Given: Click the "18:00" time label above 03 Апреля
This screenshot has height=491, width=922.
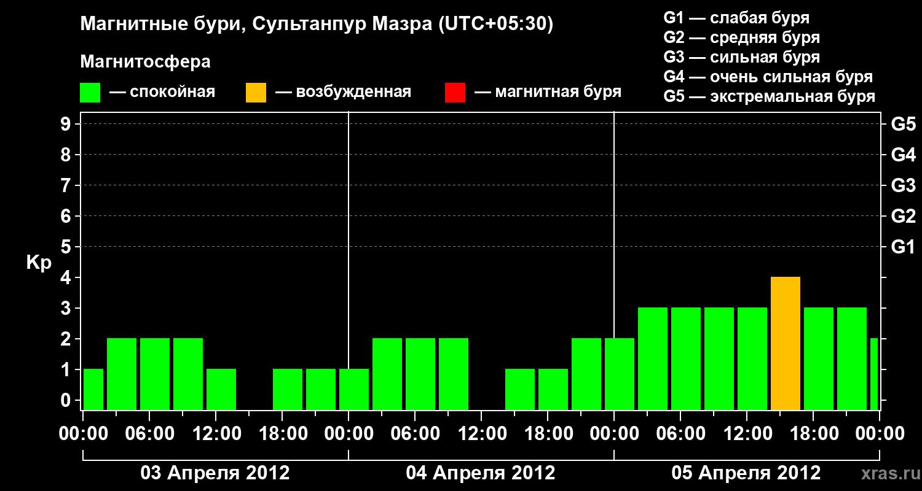Looking at the screenshot, I should (282, 434).
